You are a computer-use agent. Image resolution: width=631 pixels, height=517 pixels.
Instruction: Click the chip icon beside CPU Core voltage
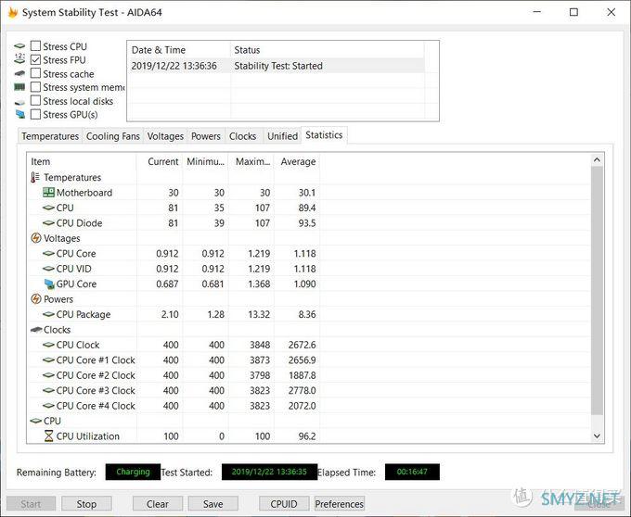pyautogui.click(x=48, y=254)
